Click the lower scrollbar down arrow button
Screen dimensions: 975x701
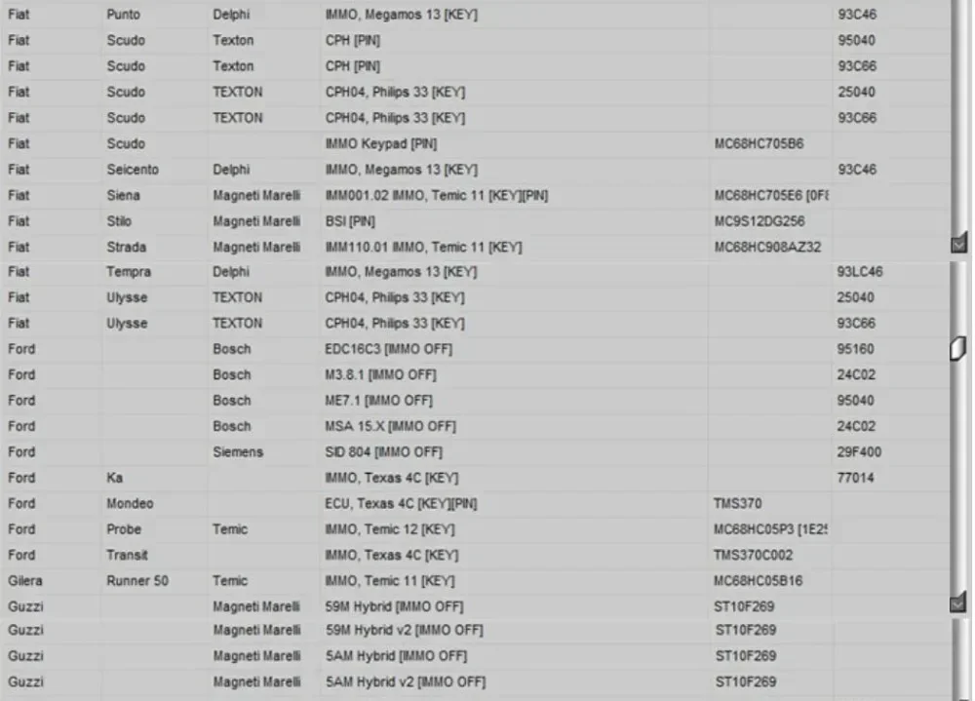pyautogui.click(x=958, y=602)
